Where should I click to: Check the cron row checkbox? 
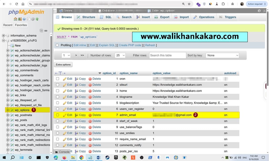click(58, 79)
